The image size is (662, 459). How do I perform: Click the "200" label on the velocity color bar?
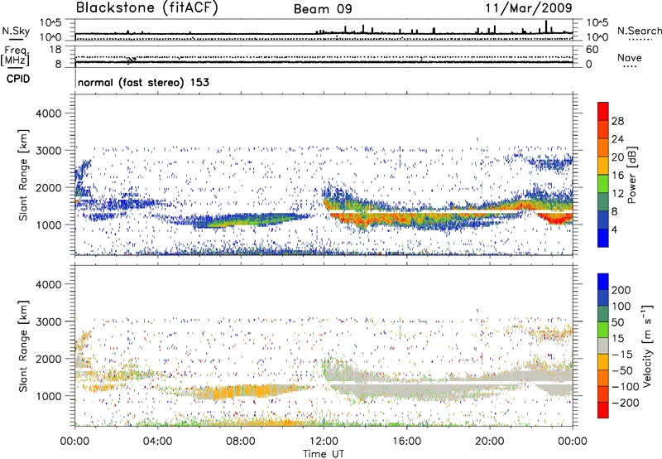[621, 290]
